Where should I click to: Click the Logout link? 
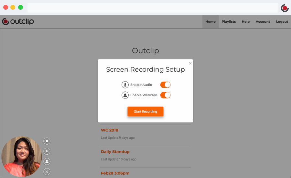tap(282, 22)
